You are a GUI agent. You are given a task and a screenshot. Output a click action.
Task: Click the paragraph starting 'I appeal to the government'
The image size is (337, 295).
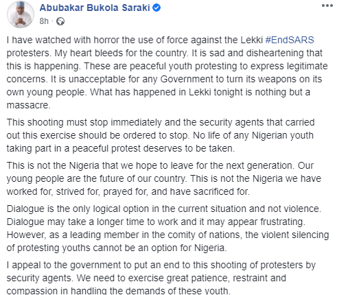pos(161,278)
